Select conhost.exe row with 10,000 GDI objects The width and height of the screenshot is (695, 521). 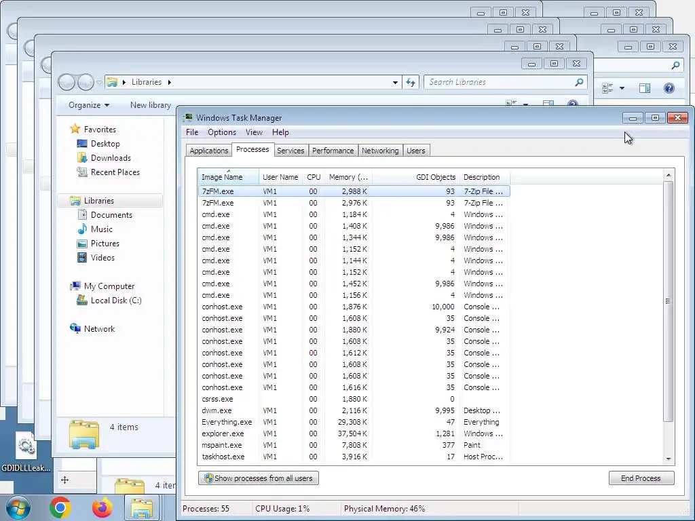[354, 307]
